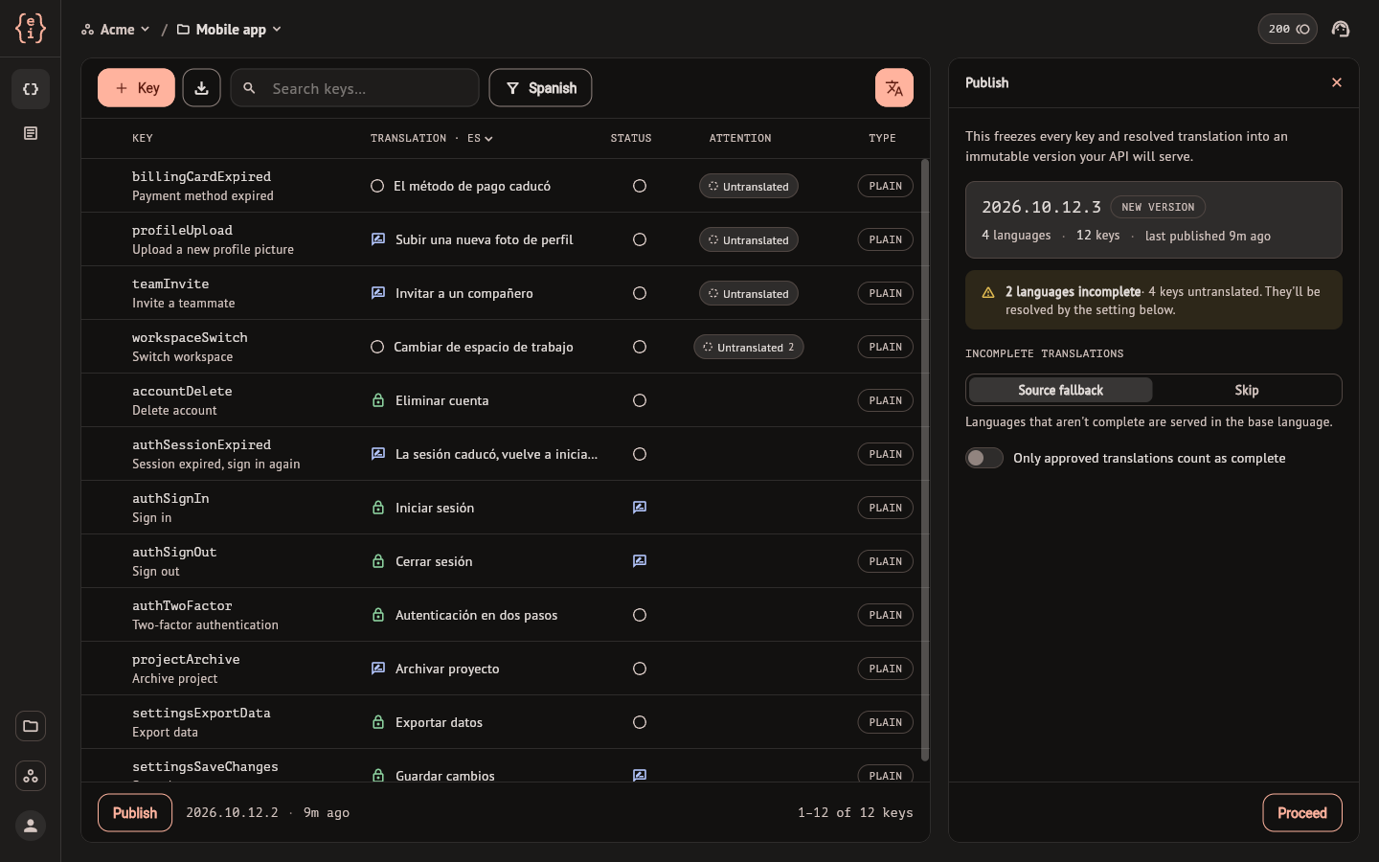Viewport: 1379px width, 862px height.
Task: Toggle status circle for projectArchive
Action: tap(640, 669)
